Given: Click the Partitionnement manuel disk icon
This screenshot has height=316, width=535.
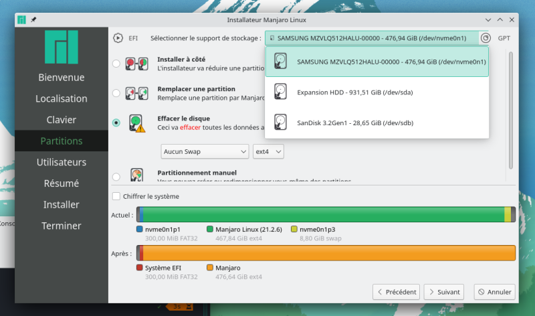Looking at the screenshot, I should 137,174.
